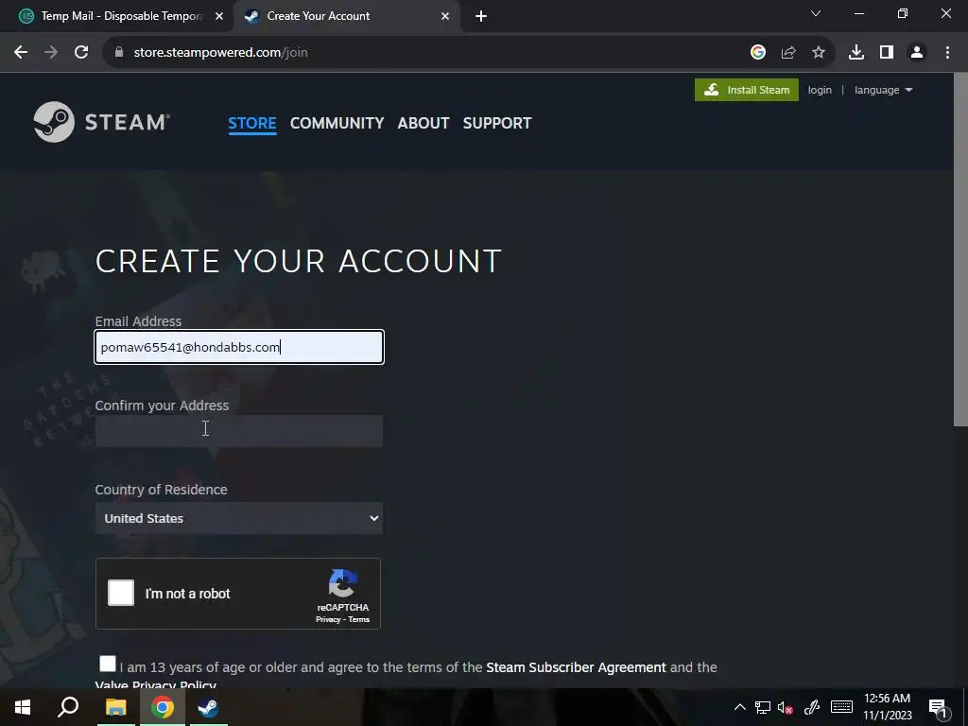Go back using the browser back arrow
The height and width of the screenshot is (726, 968).
21,53
